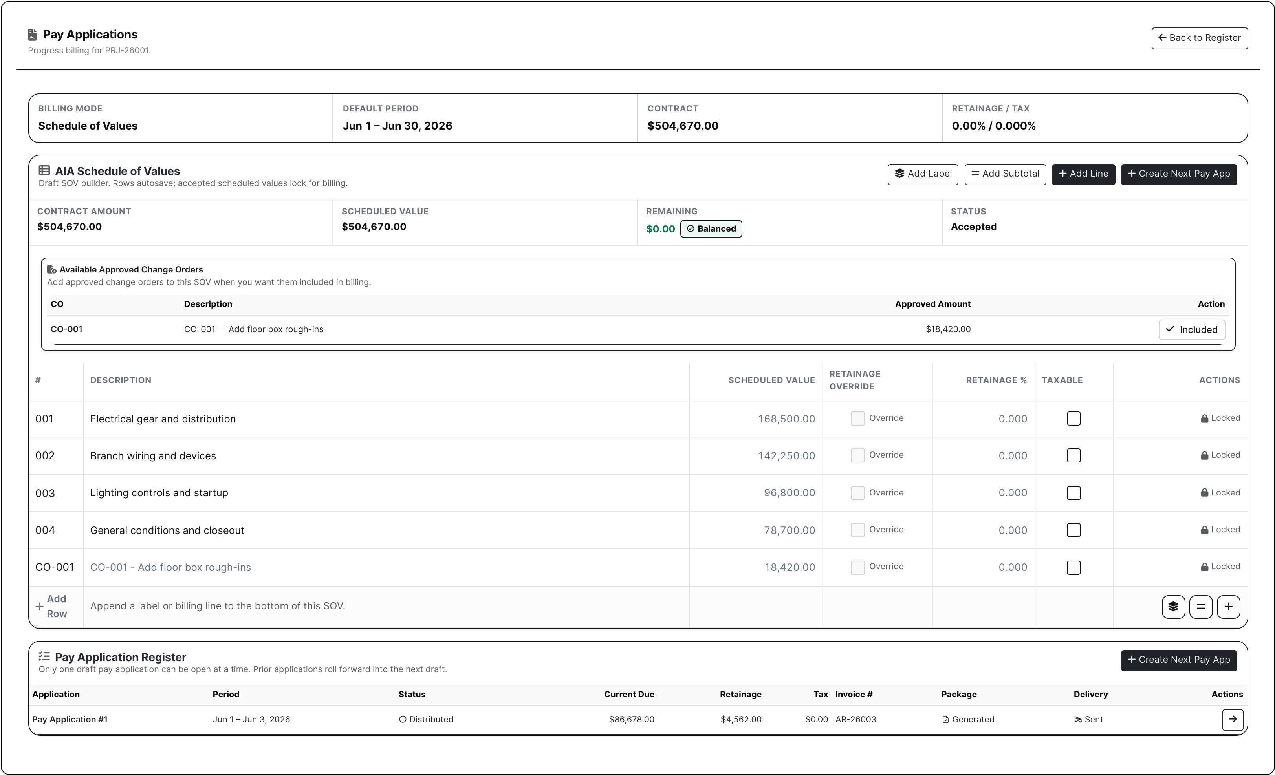
Task: Click retainage % 0.000 for row 001
Action: pyautogui.click(x=1013, y=419)
